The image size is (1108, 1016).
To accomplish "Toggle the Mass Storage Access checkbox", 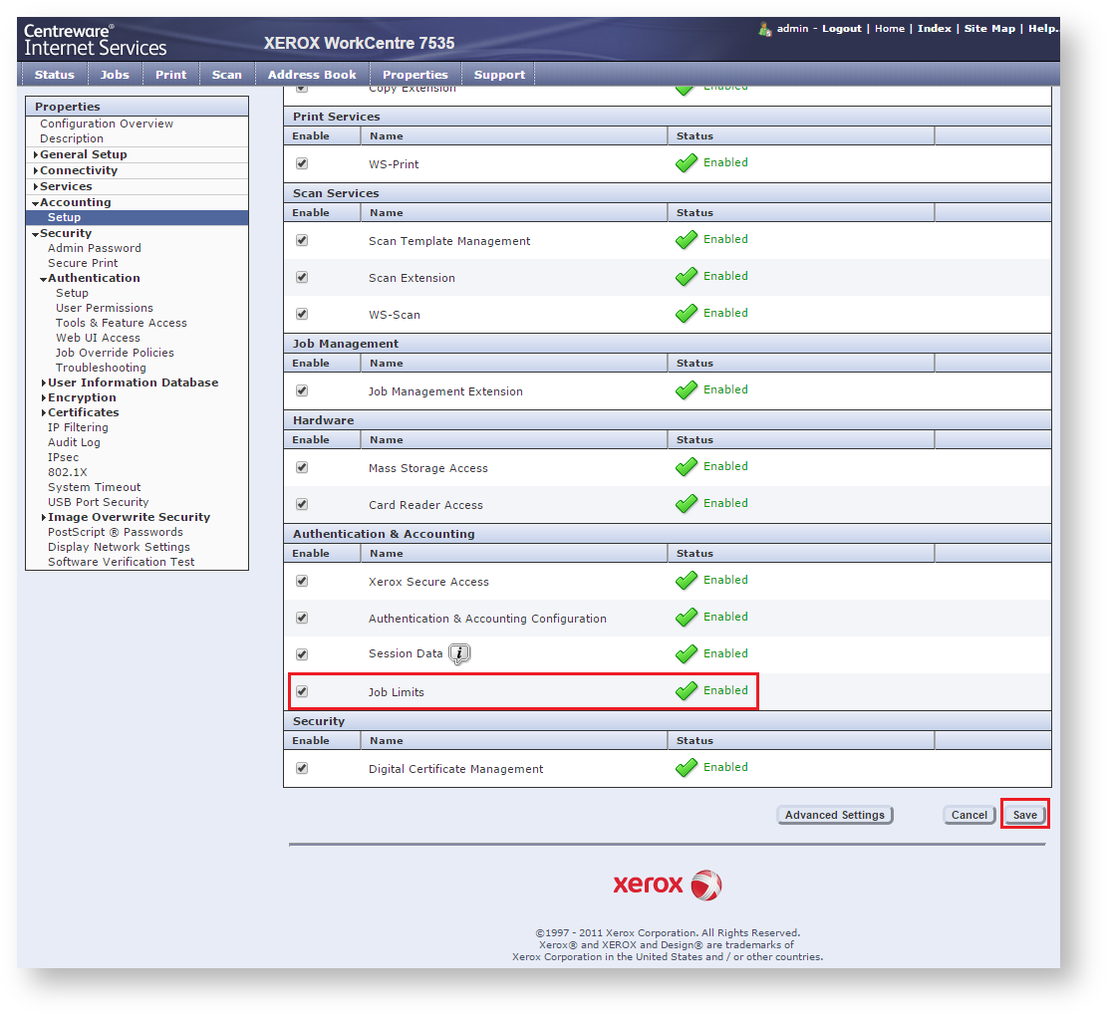I will coord(302,467).
